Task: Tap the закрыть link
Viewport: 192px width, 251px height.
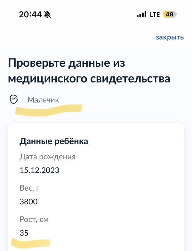Action: tap(170, 37)
